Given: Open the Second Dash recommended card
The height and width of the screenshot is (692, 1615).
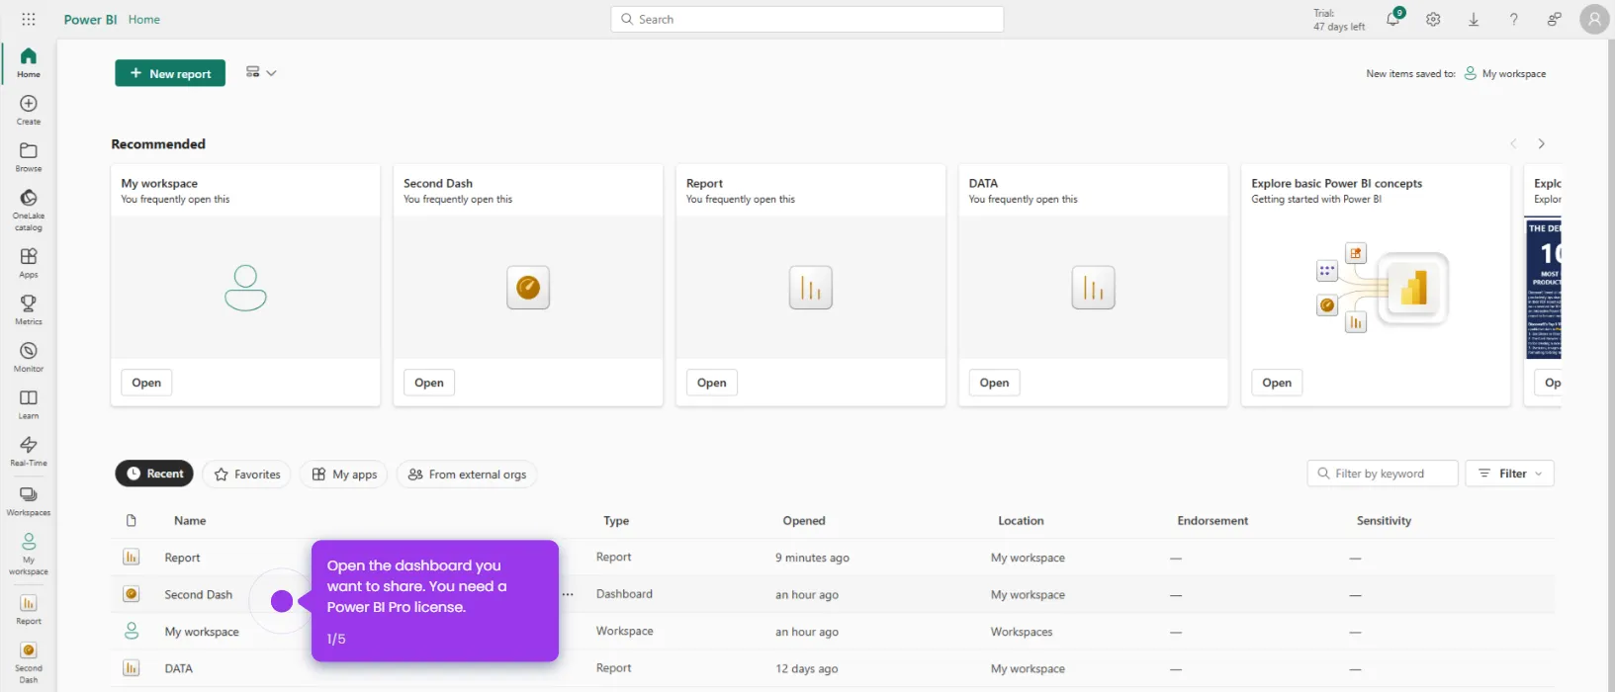Looking at the screenshot, I should point(429,383).
